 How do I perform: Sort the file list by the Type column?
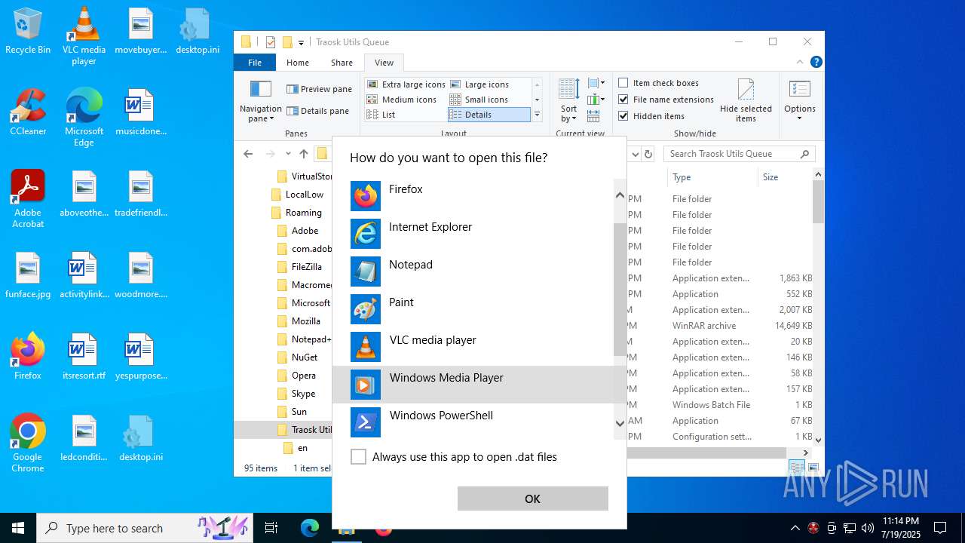tap(712, 177)
